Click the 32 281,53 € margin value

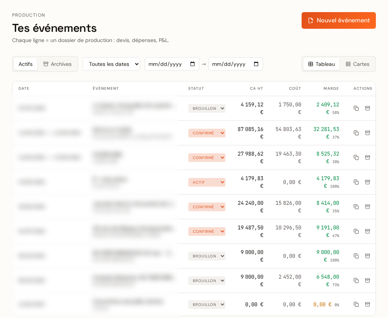tap(326, 133)
